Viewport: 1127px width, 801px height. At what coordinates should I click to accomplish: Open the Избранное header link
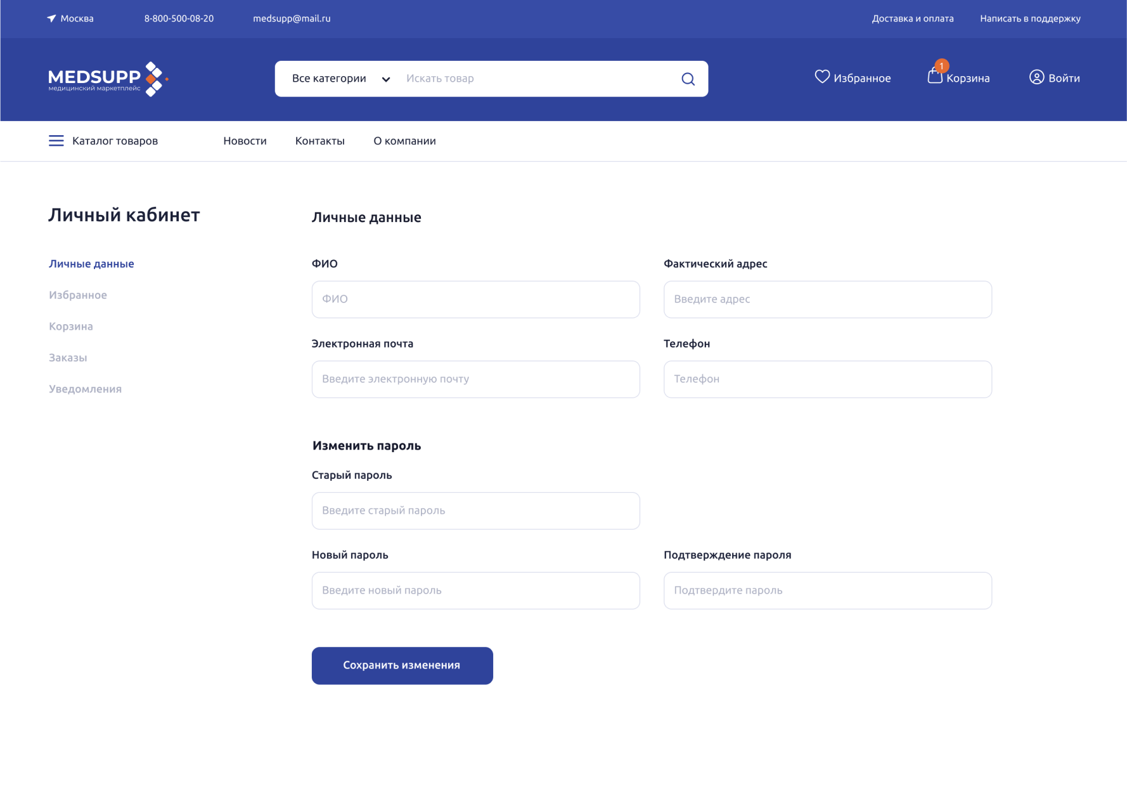(862, 78)
